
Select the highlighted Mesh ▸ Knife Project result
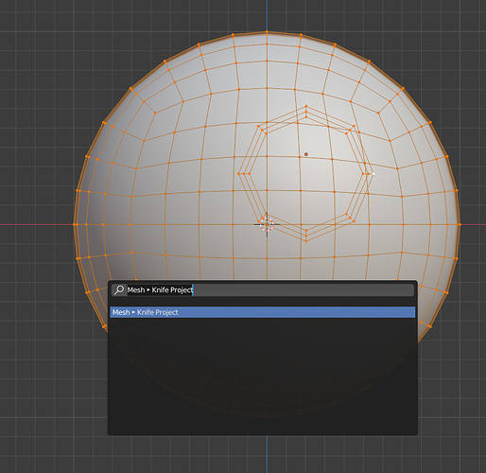click(263, 312)
